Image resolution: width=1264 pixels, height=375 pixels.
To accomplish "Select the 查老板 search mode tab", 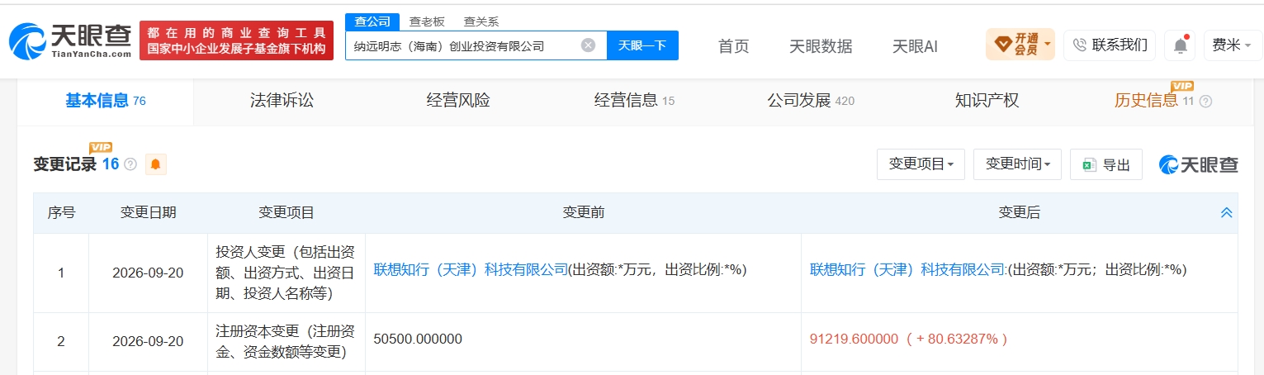I will (427, 21).
